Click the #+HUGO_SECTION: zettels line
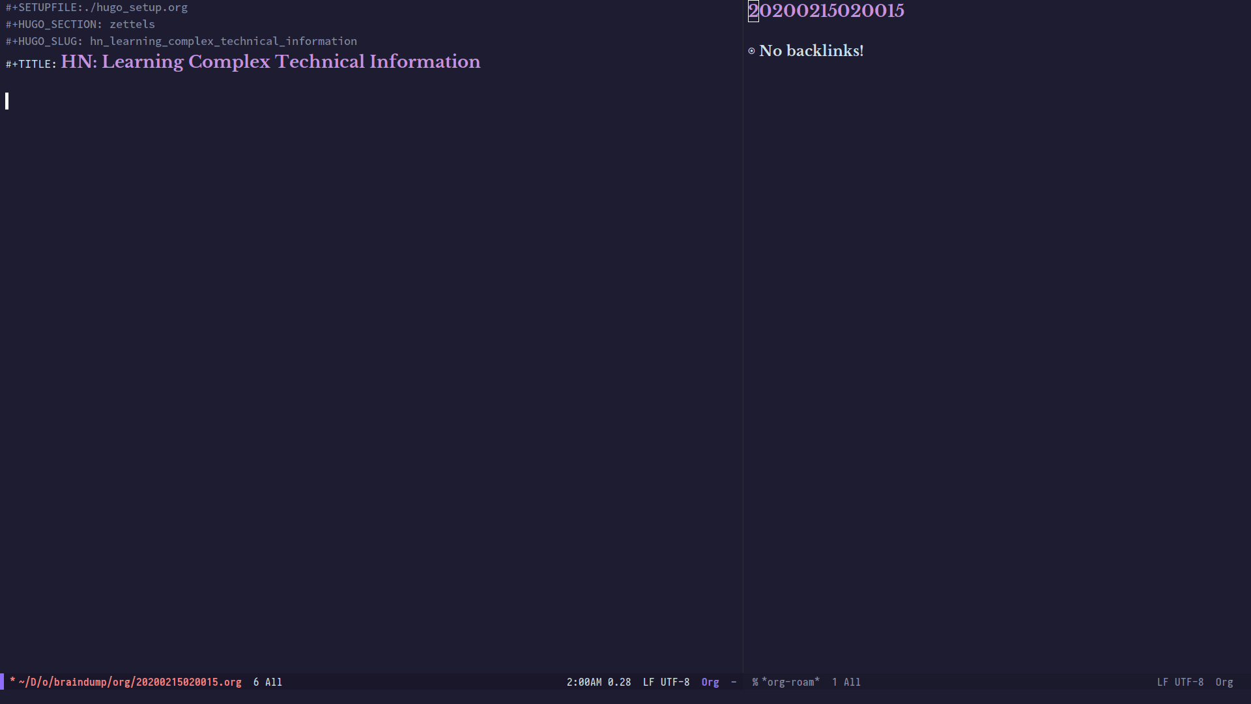 [80, 24]
